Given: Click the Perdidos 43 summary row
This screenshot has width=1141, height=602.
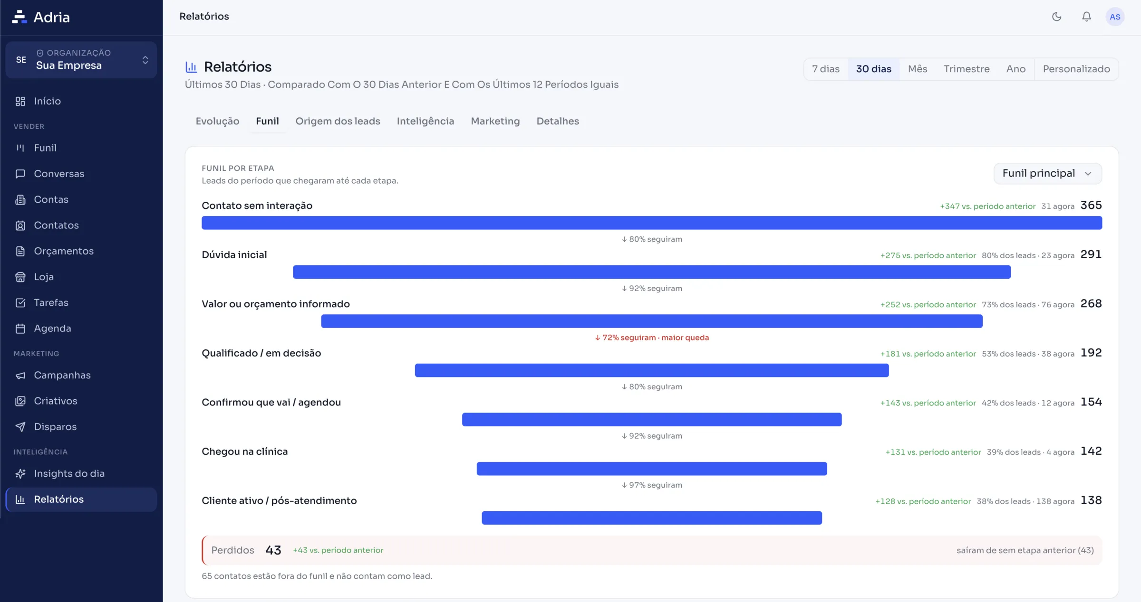Looking at the screenshot, I should pyautogui.click(x=652, y=551).
